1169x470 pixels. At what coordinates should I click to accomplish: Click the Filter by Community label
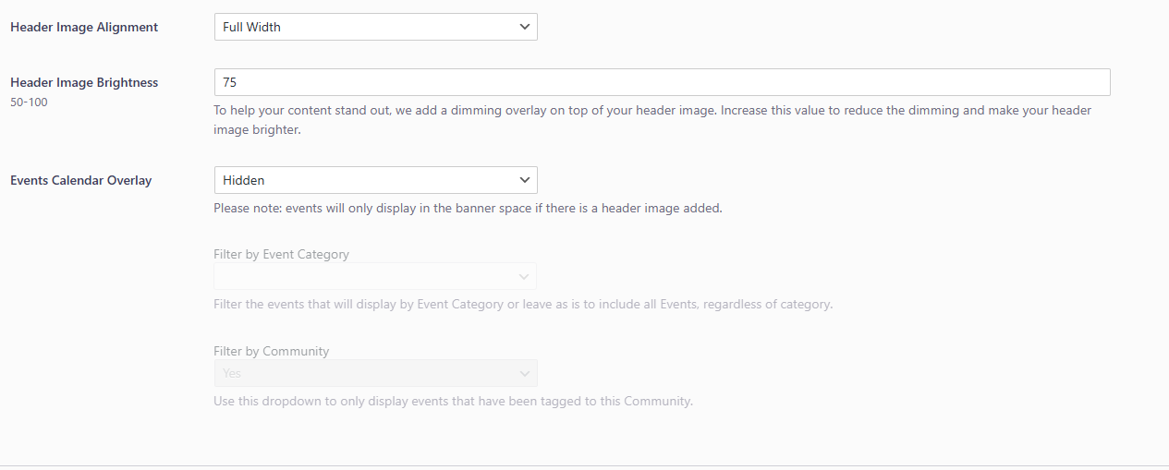pyautogui.click(x=271, y=351)
